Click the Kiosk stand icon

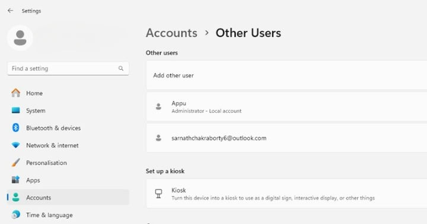[158, 194]
